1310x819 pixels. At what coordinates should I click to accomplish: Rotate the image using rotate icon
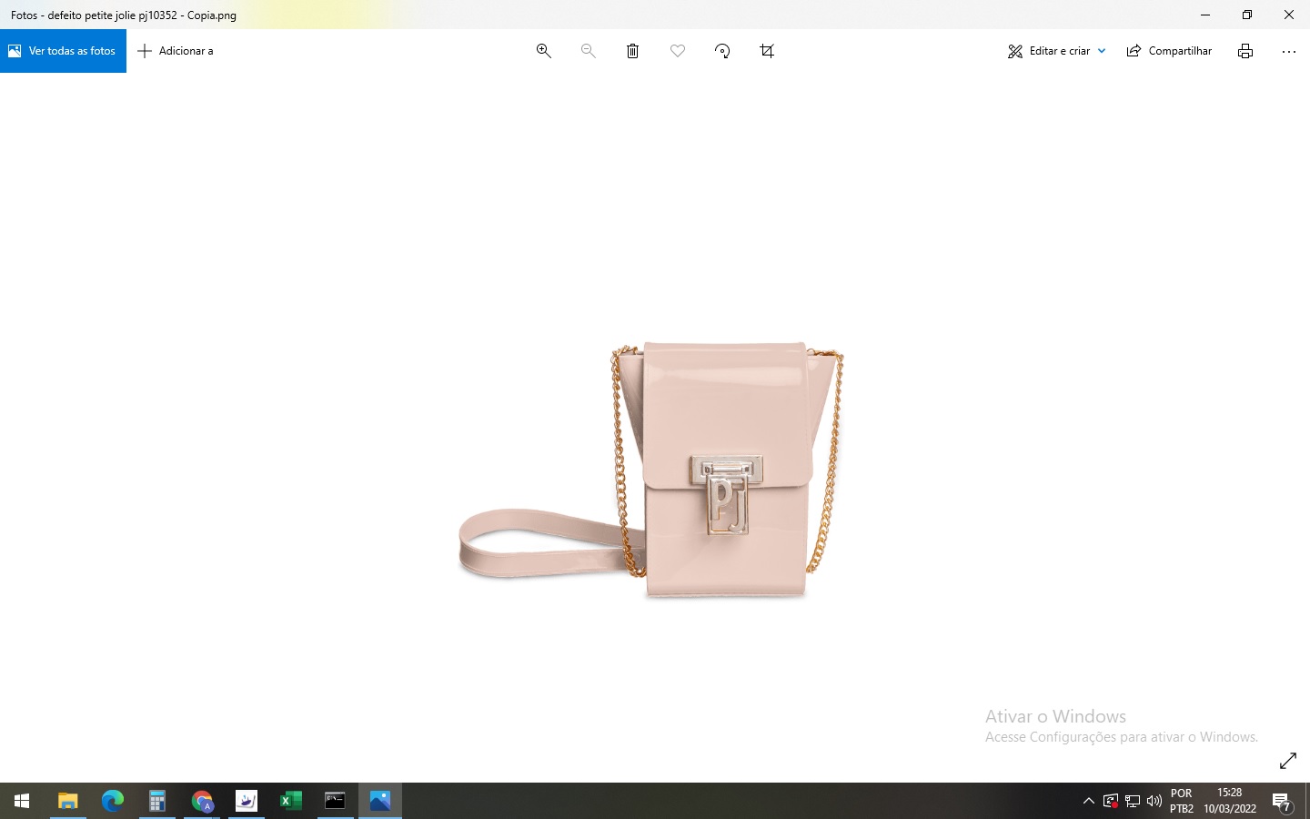[722, 51]
